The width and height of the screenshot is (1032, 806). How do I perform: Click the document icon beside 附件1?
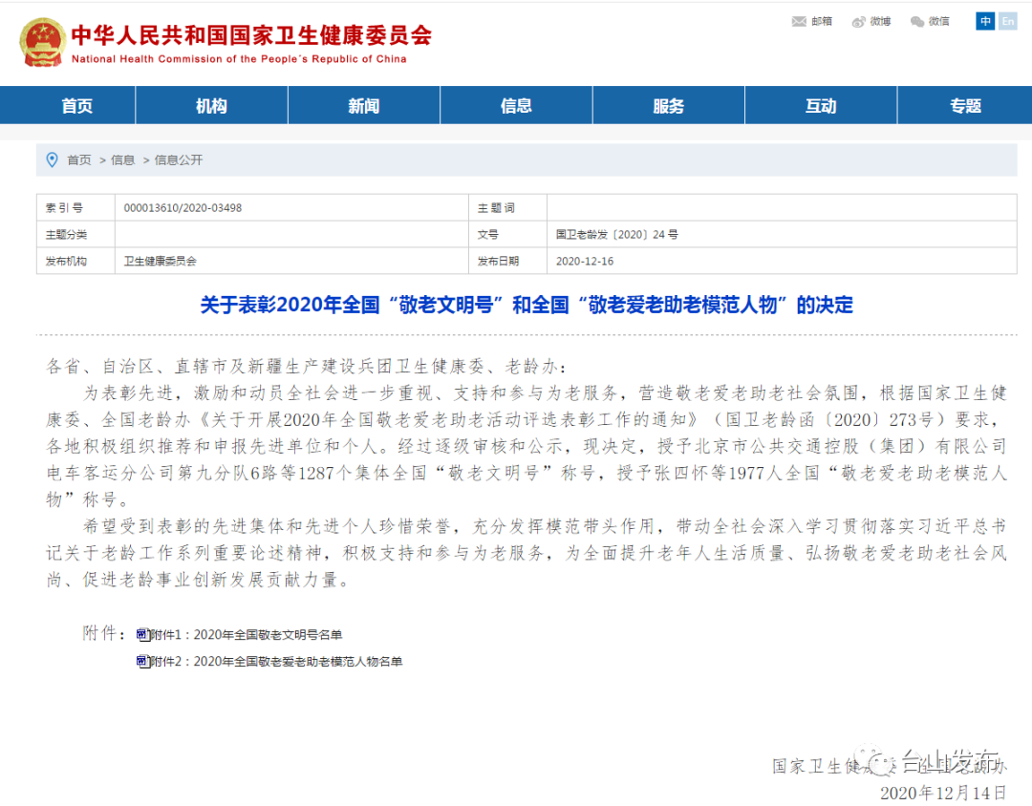[x=141, y=634]
